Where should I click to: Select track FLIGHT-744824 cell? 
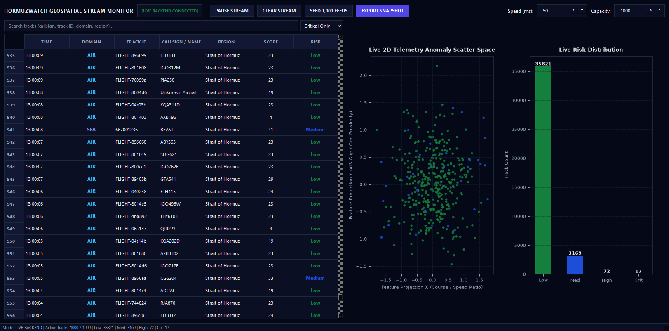(x=136, y=303)
